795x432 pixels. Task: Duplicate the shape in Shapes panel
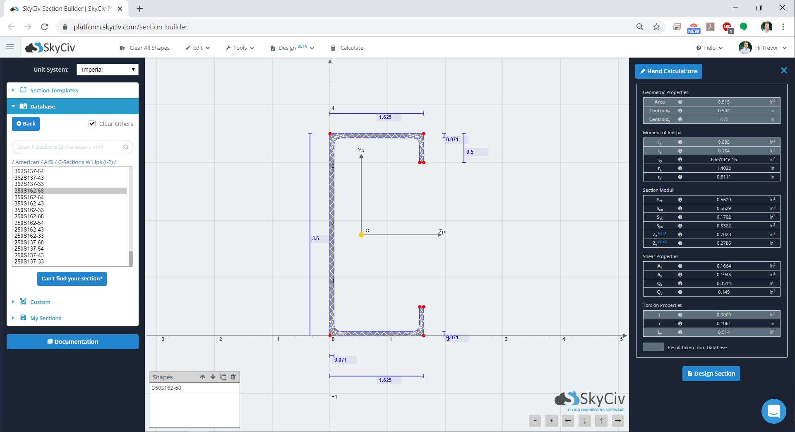(223, 377)
